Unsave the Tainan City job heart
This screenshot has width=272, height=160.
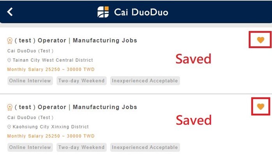(261, 40)
